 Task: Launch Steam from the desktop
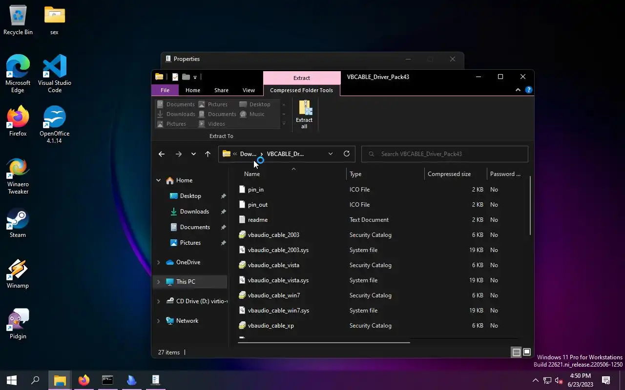click(x=18, y=223)
